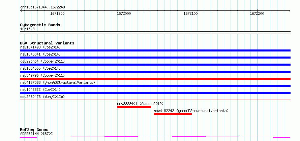Viewport: 300px width, 141px height.
Task: Select the Cytogenetic Bands track title
Action: 40,25
